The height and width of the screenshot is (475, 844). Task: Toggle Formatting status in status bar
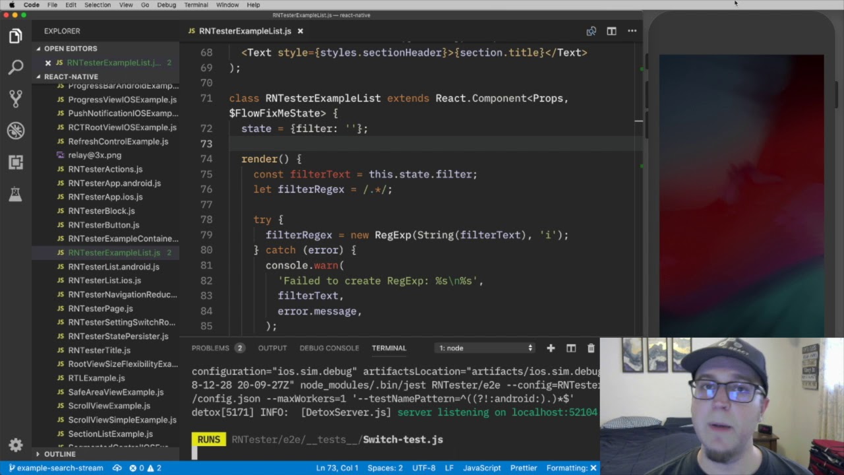click(572, 468)
